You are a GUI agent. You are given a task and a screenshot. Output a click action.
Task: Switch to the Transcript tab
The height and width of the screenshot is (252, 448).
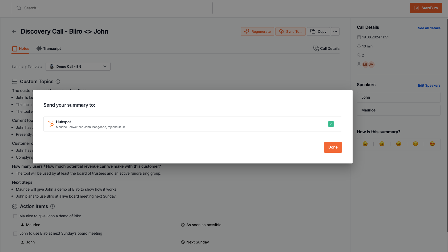(x=48, y=49)
